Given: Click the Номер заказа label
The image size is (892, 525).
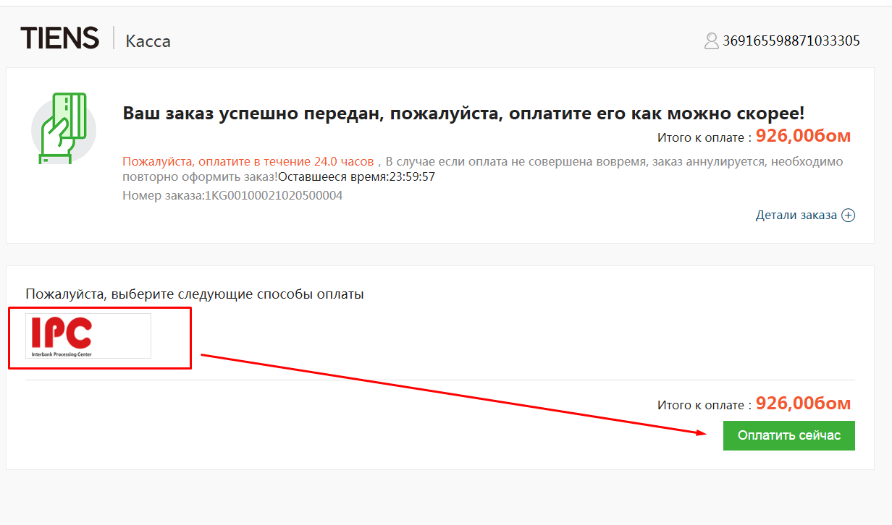Looking at the screenshot, I should [x=163, y=195].
